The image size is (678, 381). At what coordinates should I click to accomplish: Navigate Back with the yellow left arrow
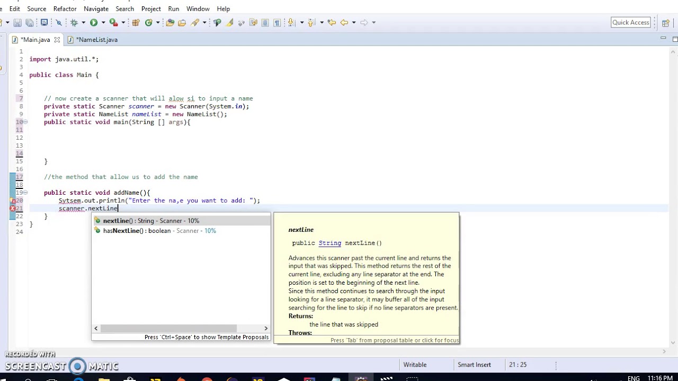344,22
